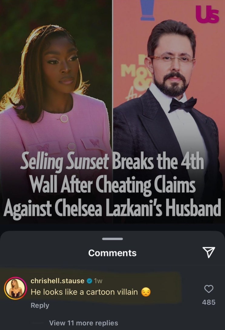Open the chrishell.stause username link

pos(58,281)
